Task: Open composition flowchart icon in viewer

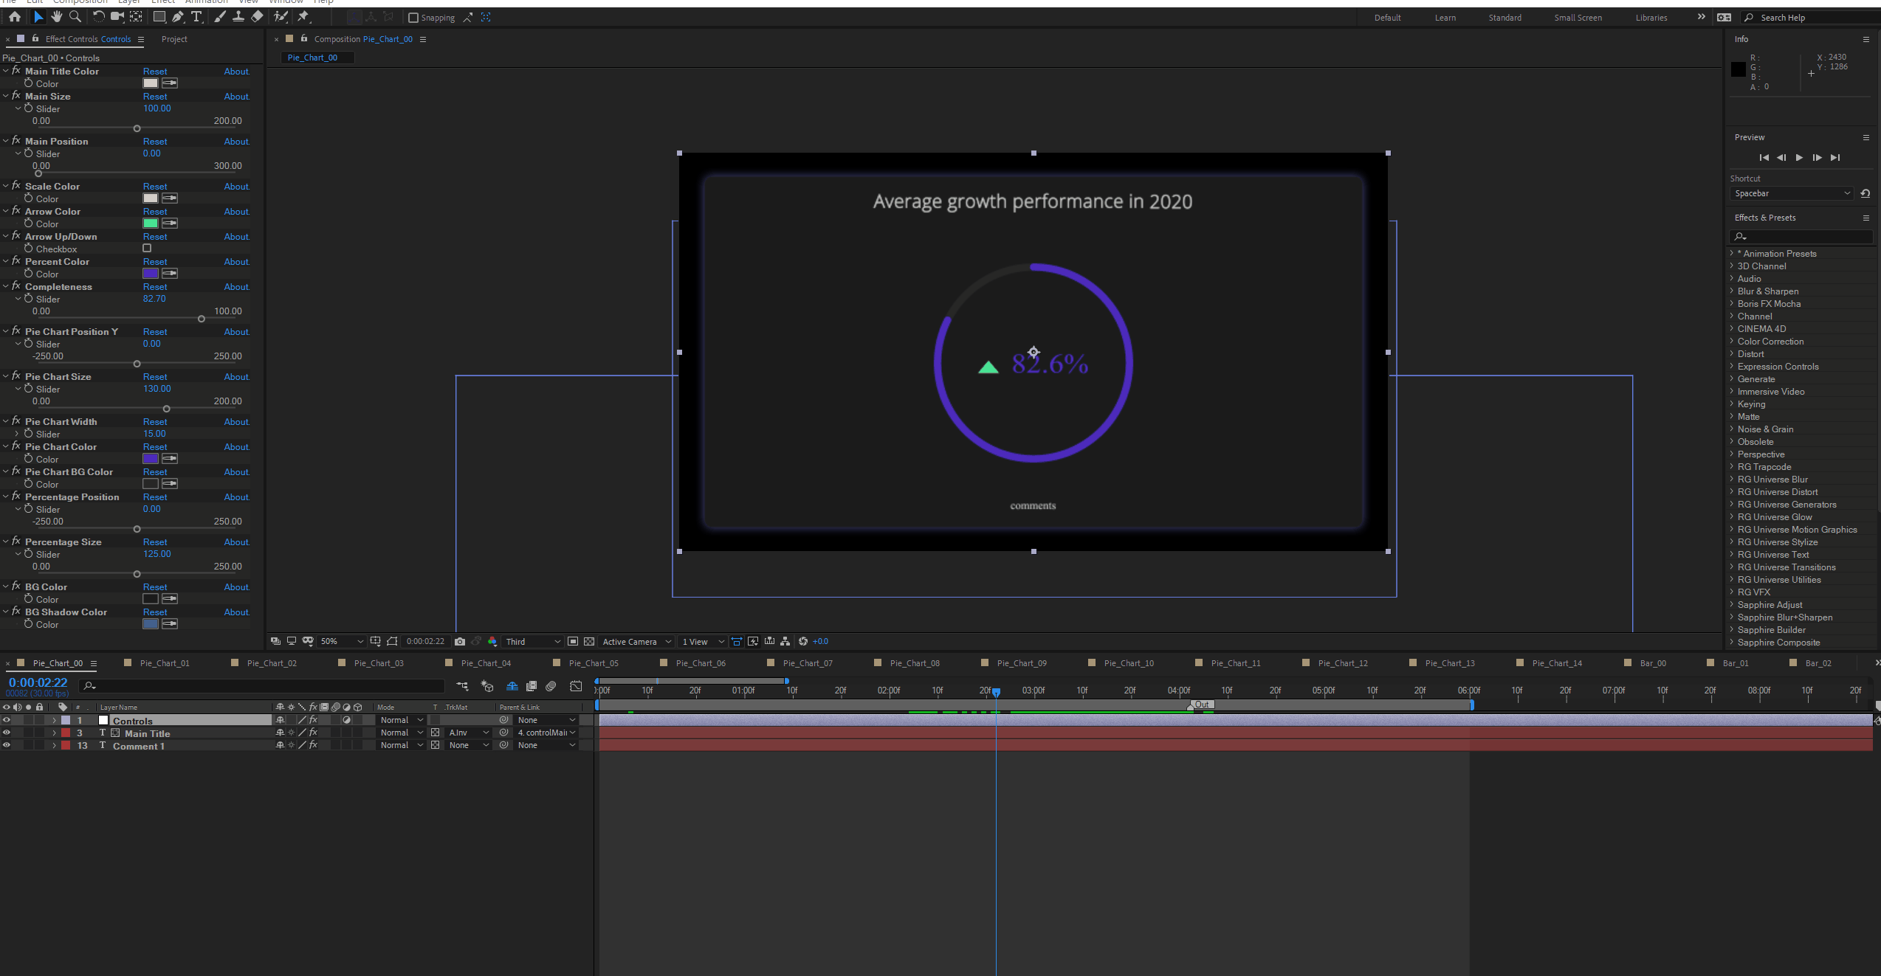Action: [x=785, y=641]
